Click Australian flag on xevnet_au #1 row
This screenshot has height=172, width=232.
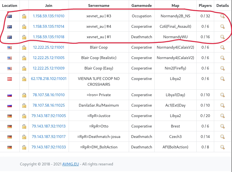pyautogui.click(x=10, y=37)
